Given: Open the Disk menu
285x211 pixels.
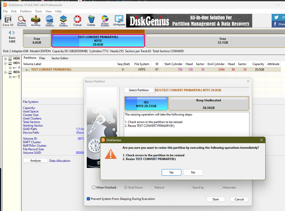Looking at the screenshot, I should (14, 11).
